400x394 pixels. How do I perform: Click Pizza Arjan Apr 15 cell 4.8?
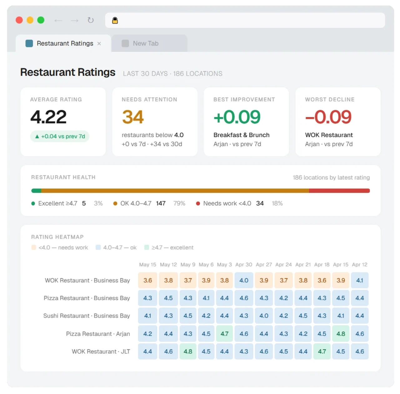[341, 334]
